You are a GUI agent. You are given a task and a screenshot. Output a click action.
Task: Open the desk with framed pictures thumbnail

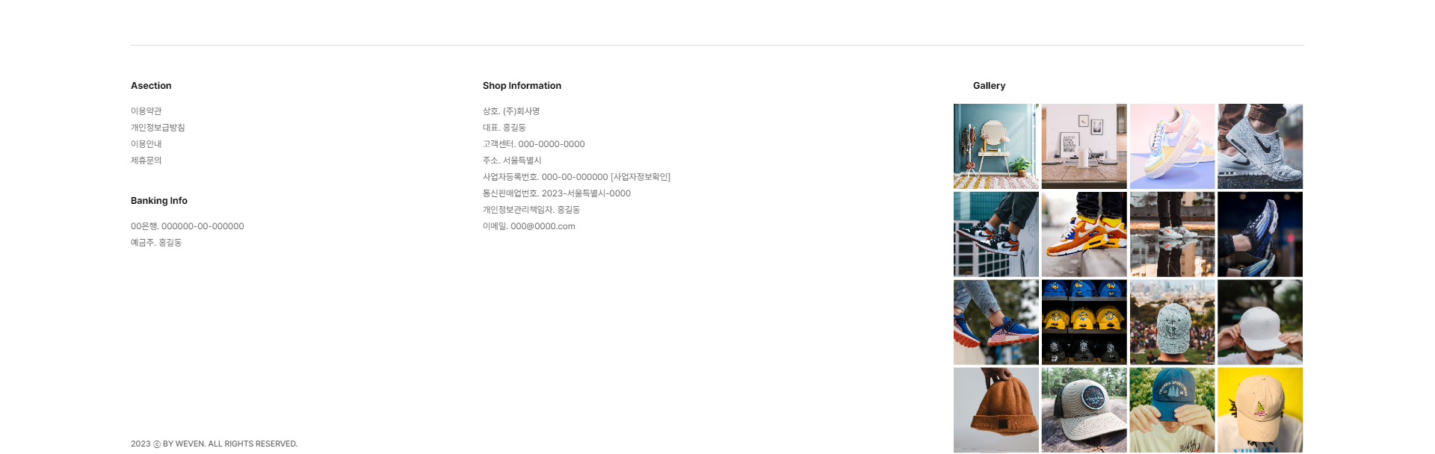pyautogui.click(x=1084, y=146)
